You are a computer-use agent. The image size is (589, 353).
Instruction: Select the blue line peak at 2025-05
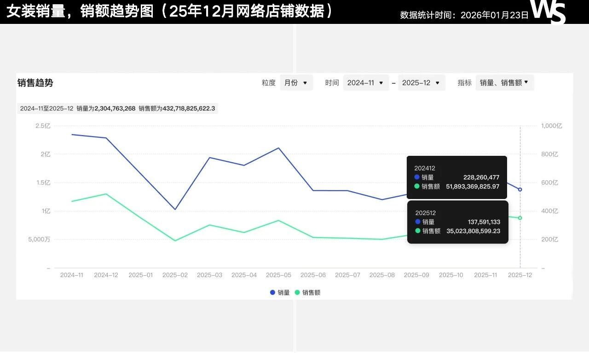pos(278,148)
